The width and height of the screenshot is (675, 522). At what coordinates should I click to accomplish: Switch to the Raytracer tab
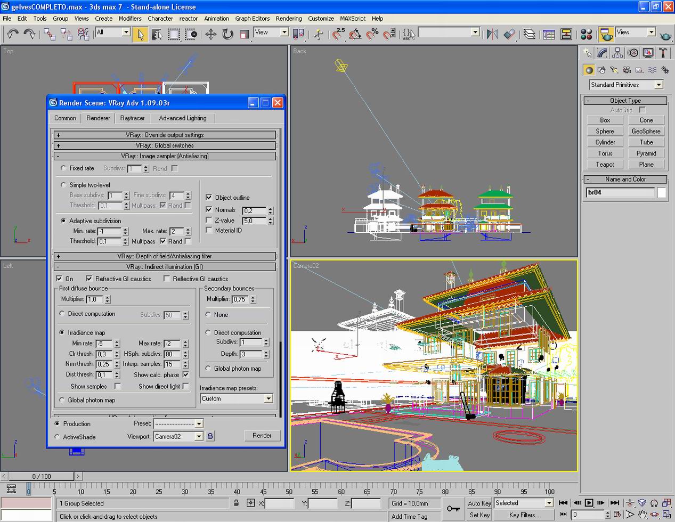coord(132,118)
